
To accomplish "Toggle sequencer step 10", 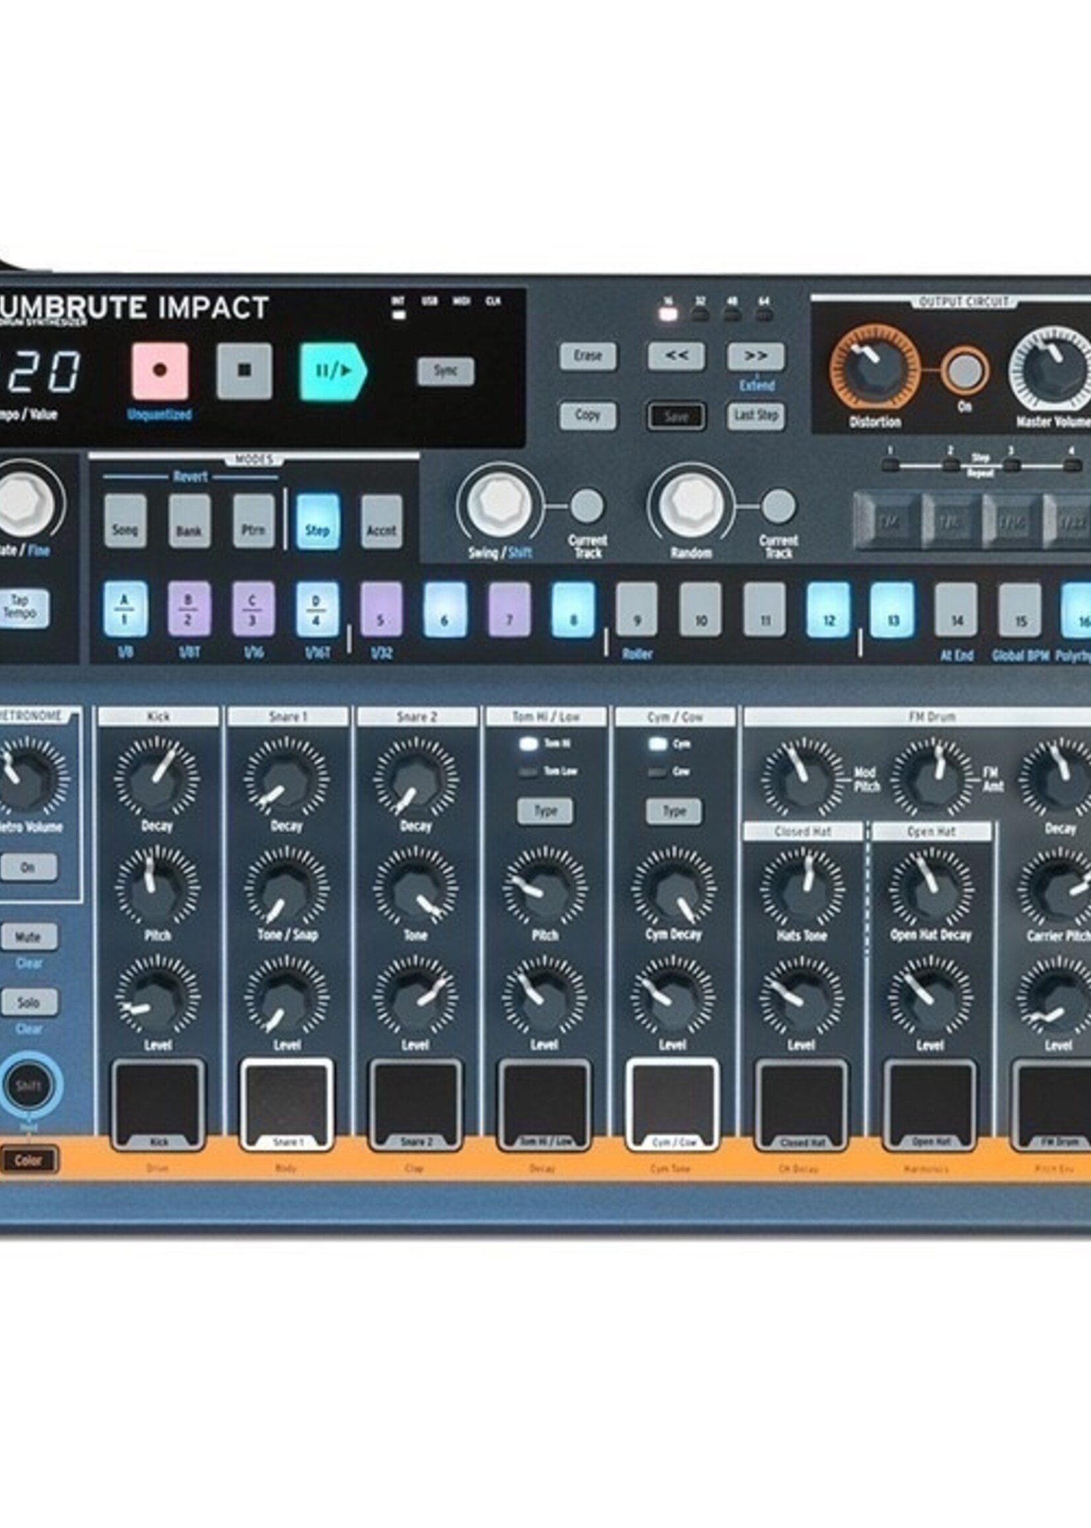I will point(701,609).
